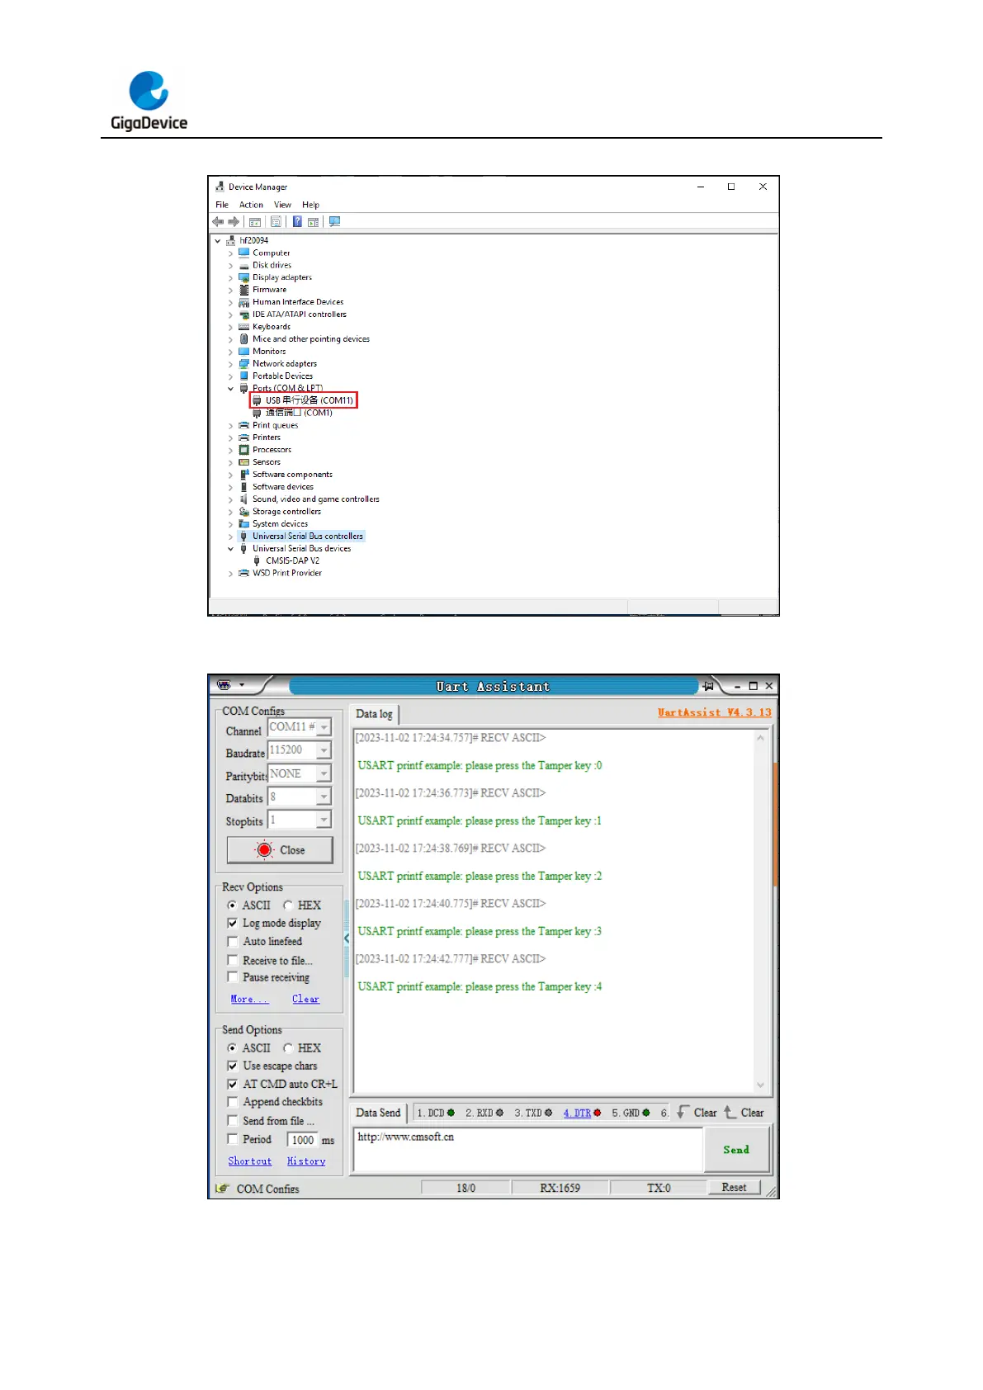The width and height of the screenshot is (983, 1390).
Task: Open the Shortcut link
Action: point(250,1161)
